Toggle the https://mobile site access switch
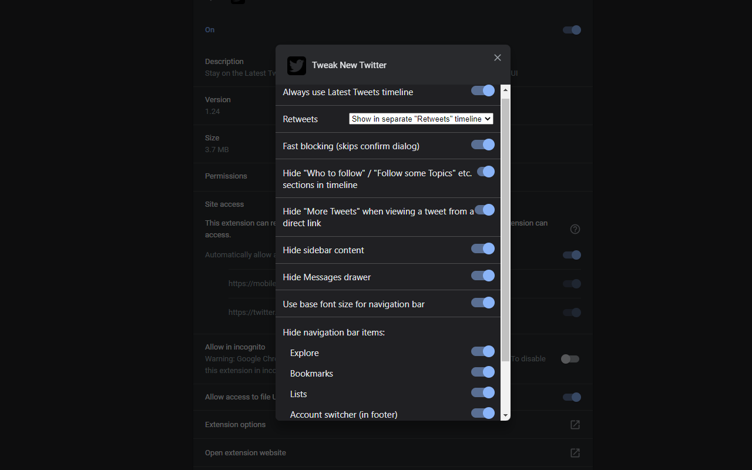 [x=572, y=284]
